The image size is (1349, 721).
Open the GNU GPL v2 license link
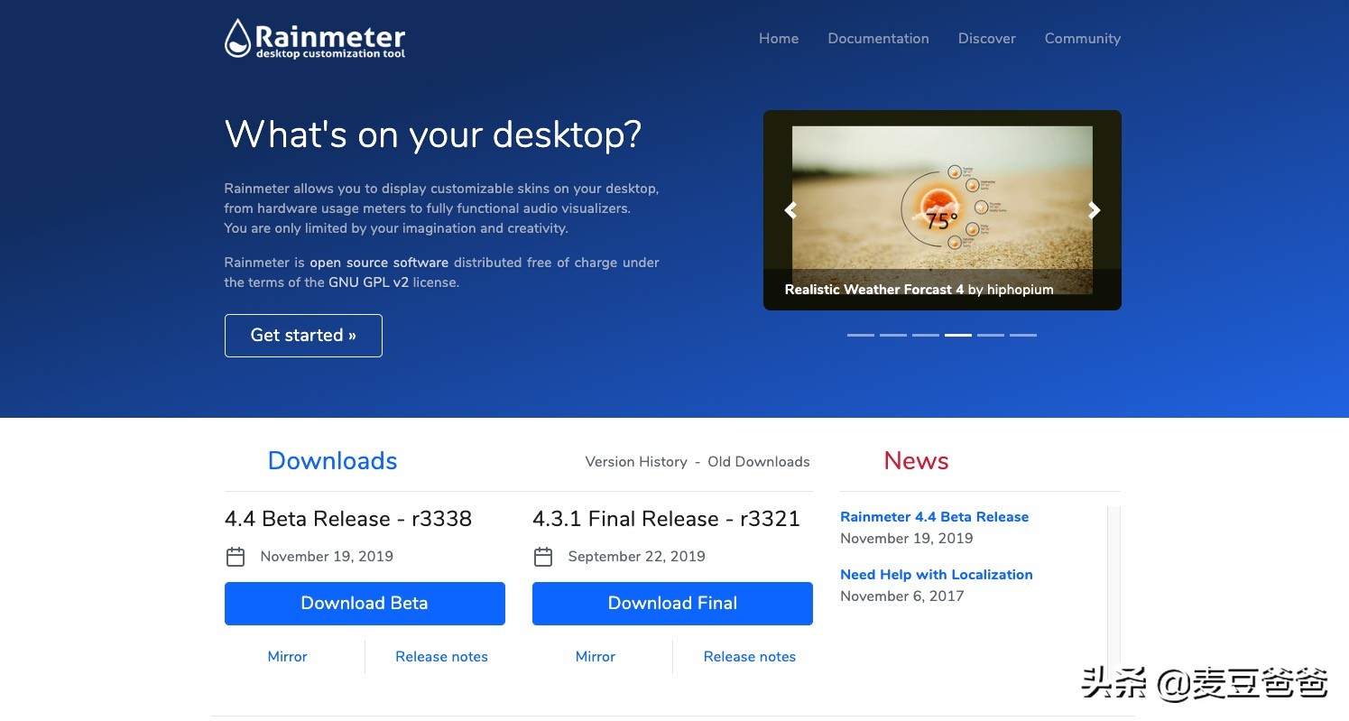point(368,282)
